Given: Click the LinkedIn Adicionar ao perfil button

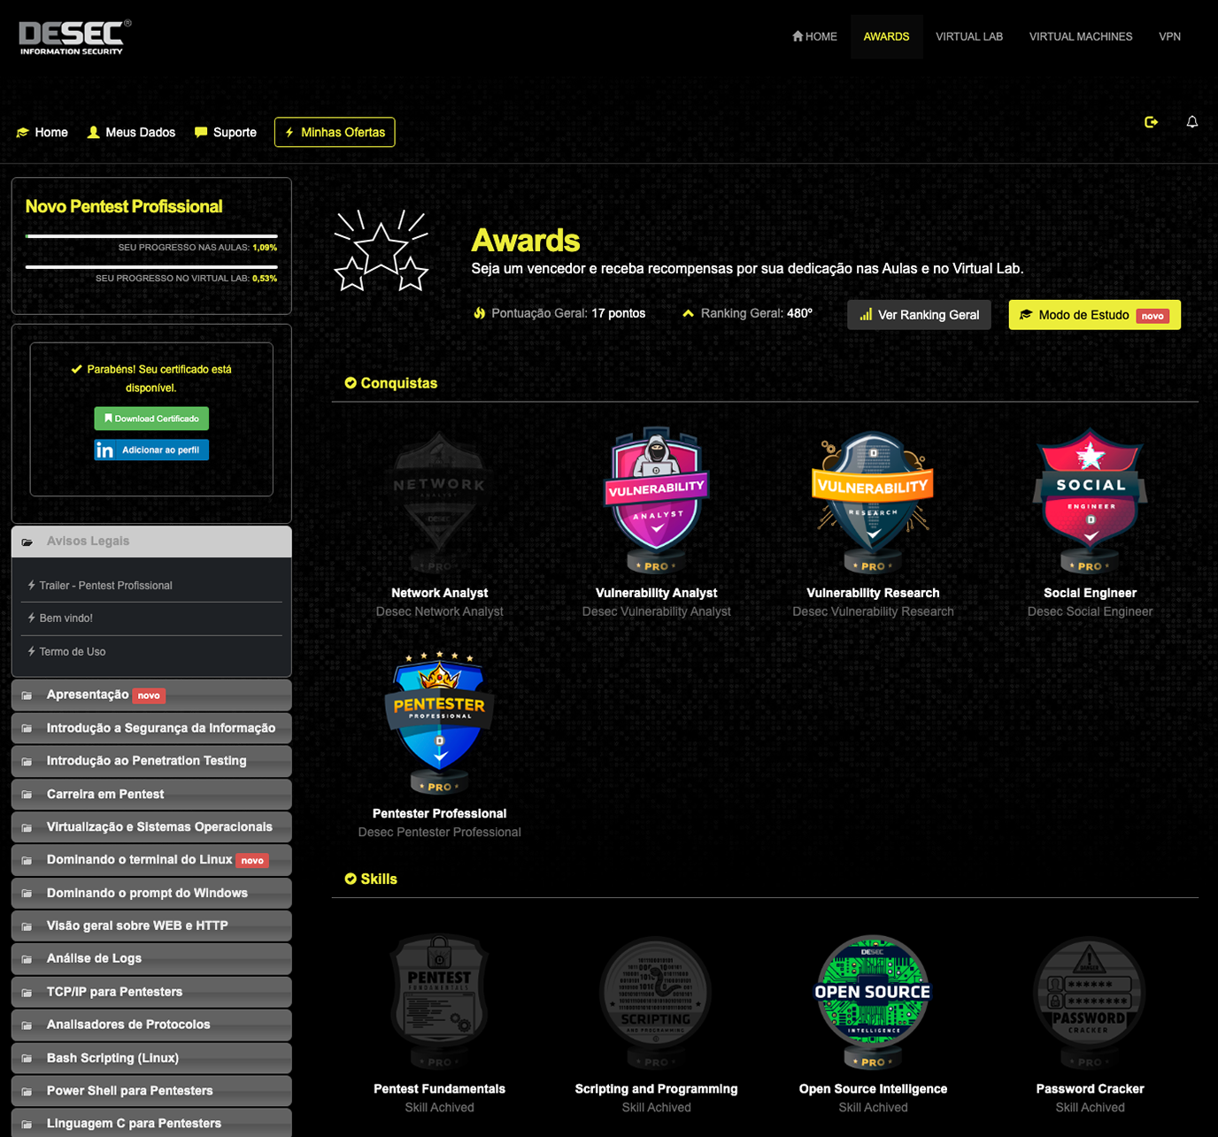Looking at the screenshot, I should (x=151, y=450).
